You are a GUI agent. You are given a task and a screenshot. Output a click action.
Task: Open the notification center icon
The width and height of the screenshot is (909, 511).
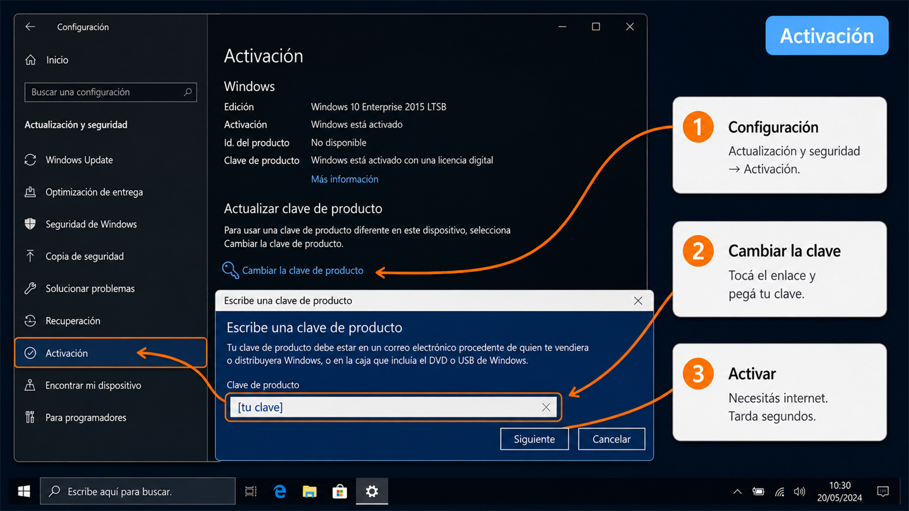click(x=883, y=491)
